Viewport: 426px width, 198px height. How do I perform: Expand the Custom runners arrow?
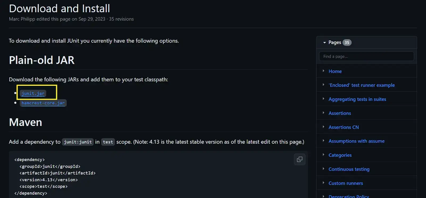[323, 183]
